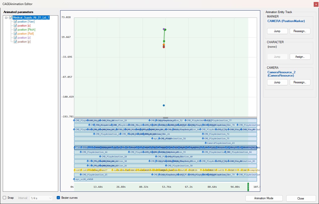
Task: Select the CameraPlayAnimation_43 marker arrow
Action: pos(205,143)
